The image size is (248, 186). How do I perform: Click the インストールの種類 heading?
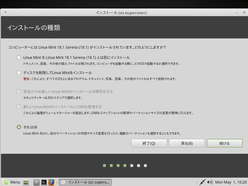(x=34, y=28)
